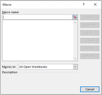The height and width of the screenshot is (95, 102).
Task: Click the Description label
Action: 10,72
